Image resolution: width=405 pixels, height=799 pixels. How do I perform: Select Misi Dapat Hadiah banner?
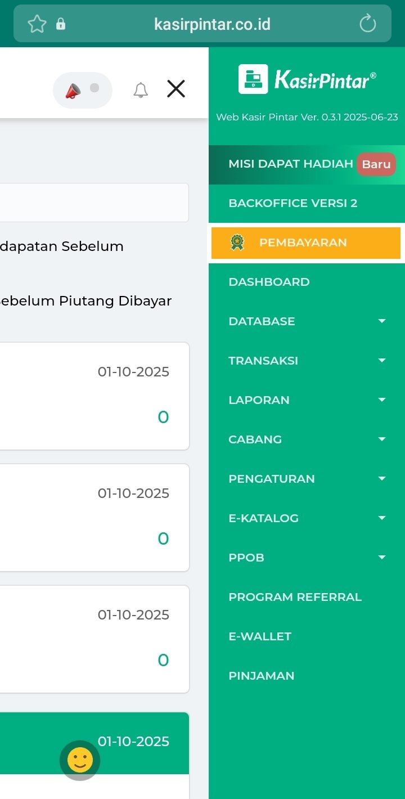coord(291,164)
